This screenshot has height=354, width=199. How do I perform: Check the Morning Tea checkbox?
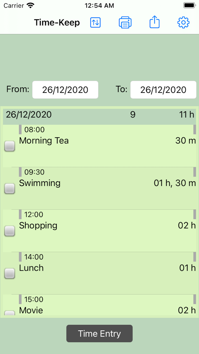click(x=10, y=146)
